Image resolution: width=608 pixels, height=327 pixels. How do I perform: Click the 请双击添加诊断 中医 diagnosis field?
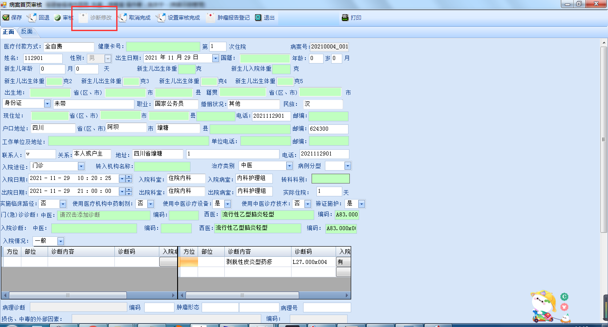(x=104, y=215)
